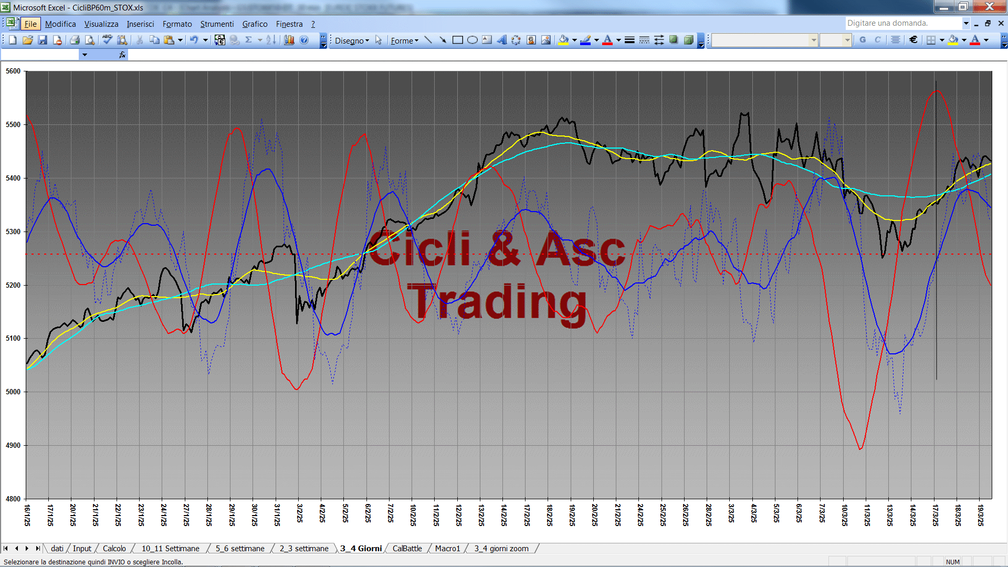1008x567 pixels.
Task: Select the Arrow drawing tool
Action: [x=443, y=40]
